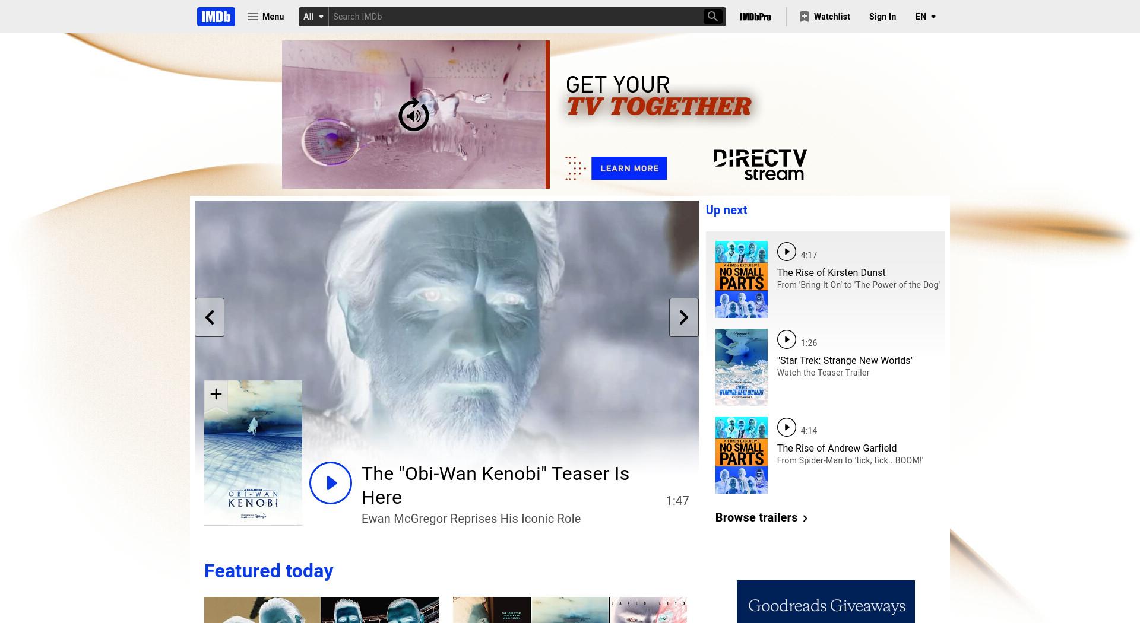Go to previous featured trailer slide

click(x=210, y=317)
